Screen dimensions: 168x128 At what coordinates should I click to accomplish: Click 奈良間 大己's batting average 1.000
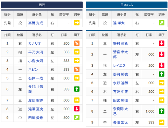150,111
